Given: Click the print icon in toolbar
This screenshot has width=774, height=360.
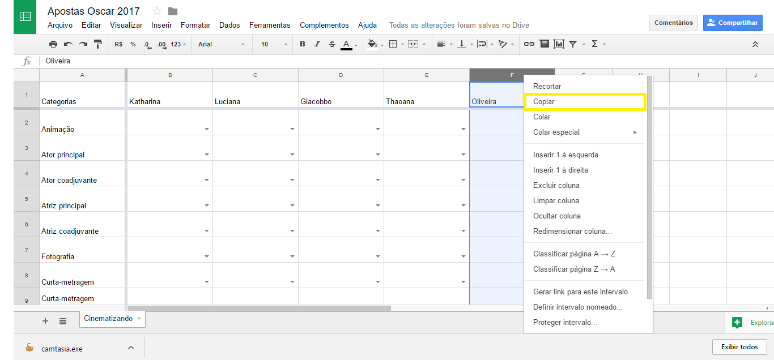Looking at the screenshot, I should point(53,44).
